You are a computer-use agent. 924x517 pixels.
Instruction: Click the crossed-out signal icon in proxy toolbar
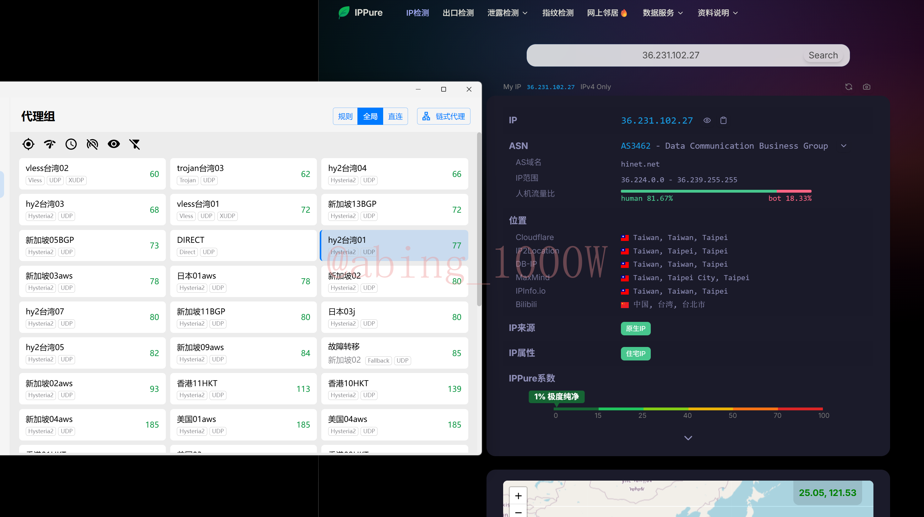click(92, 144)
